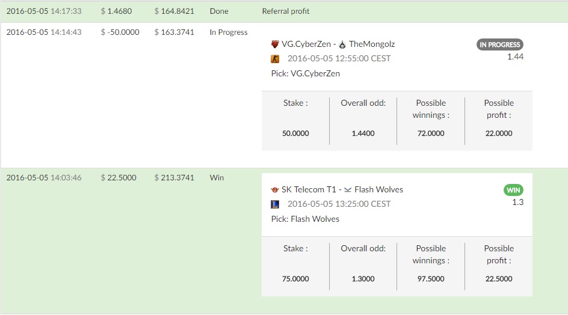
Task: Click the 2016-05-05 12:55:00 CEST match time
Action: (339, 59)
